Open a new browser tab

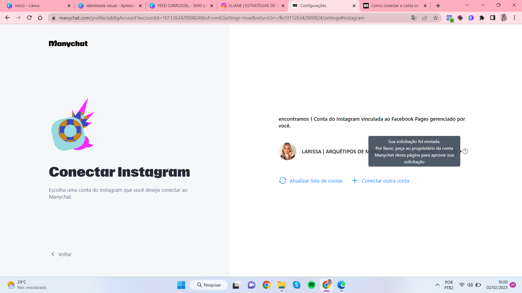(x=438, y=6)
